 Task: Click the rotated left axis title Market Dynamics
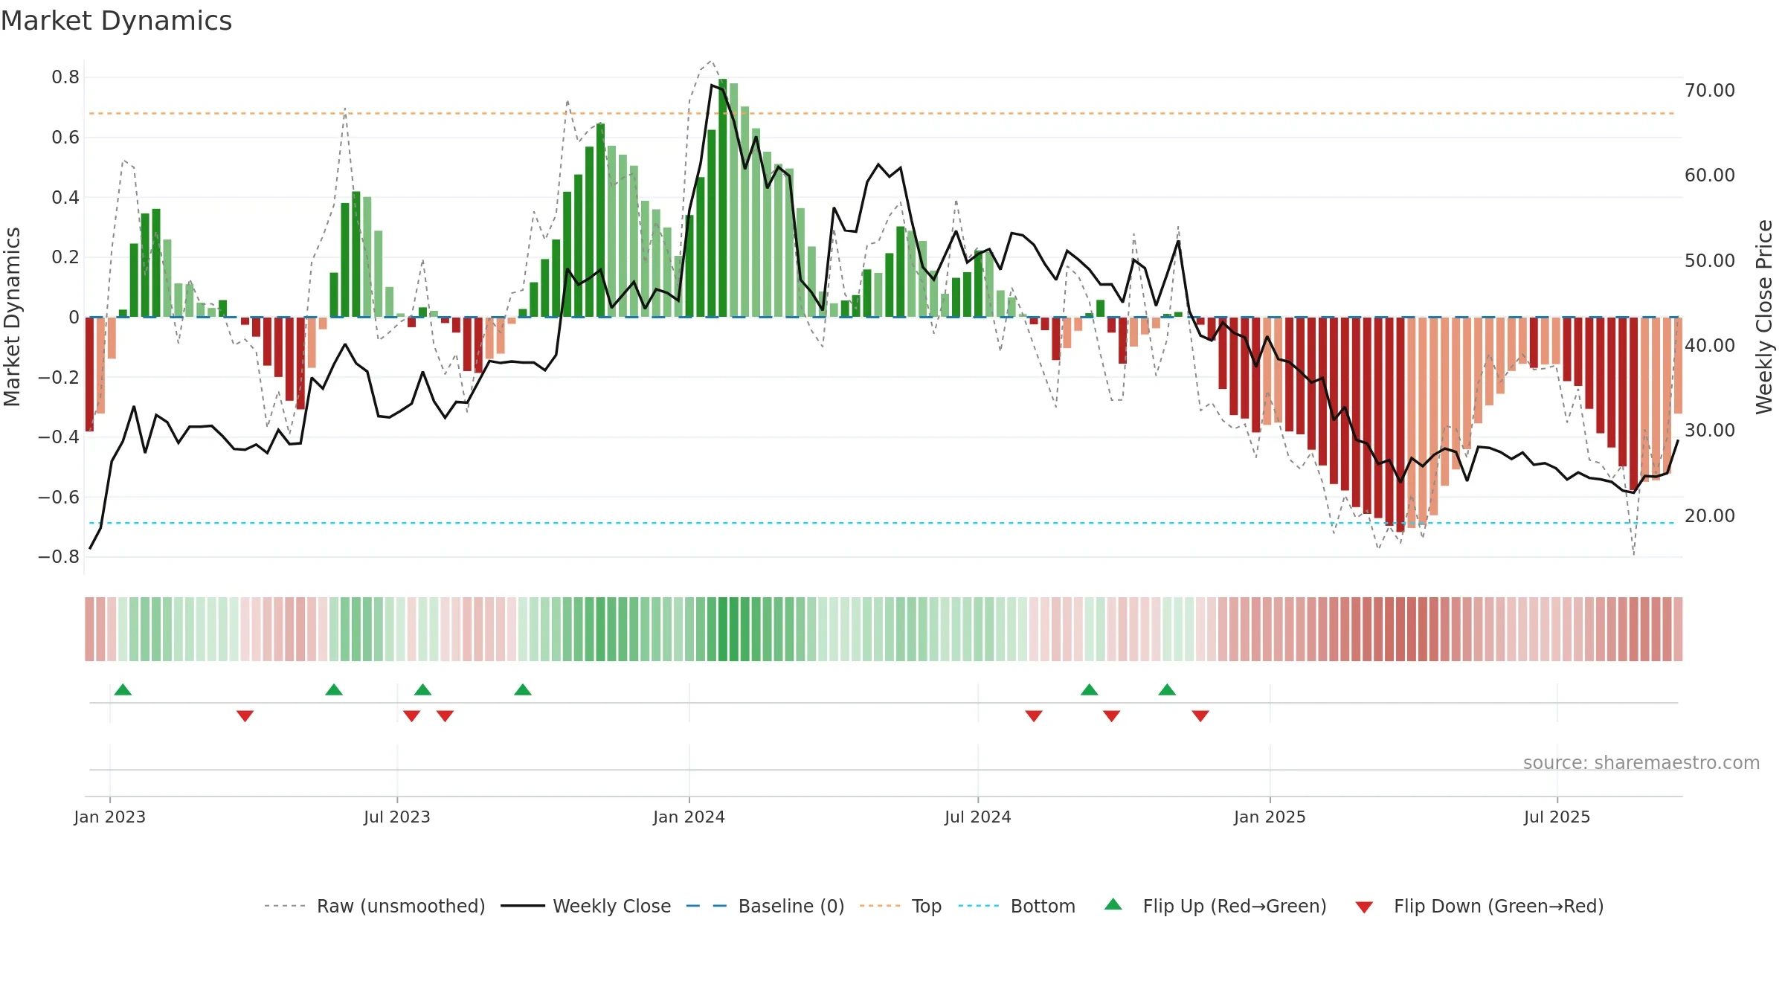click(12, 317)
